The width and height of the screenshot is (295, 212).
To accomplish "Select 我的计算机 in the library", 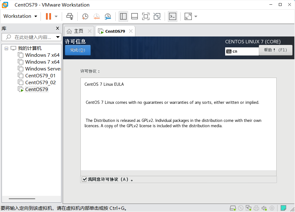I will [30, 48].
